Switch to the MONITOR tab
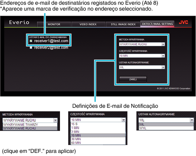Screen dimensions: 196x156 coord(54,24)
